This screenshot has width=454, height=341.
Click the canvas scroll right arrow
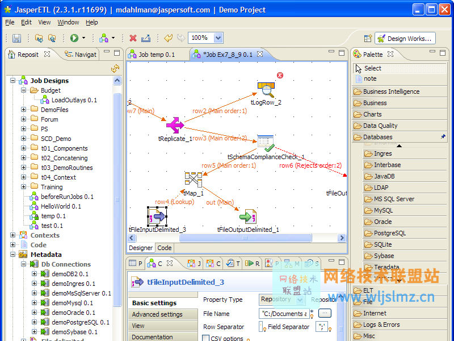[342, 238]
